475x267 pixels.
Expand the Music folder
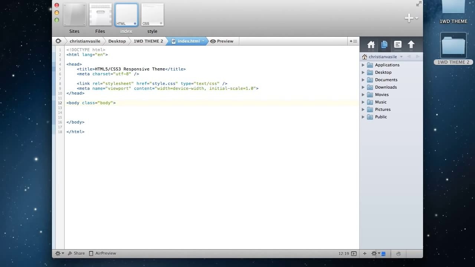pos(363,102)
